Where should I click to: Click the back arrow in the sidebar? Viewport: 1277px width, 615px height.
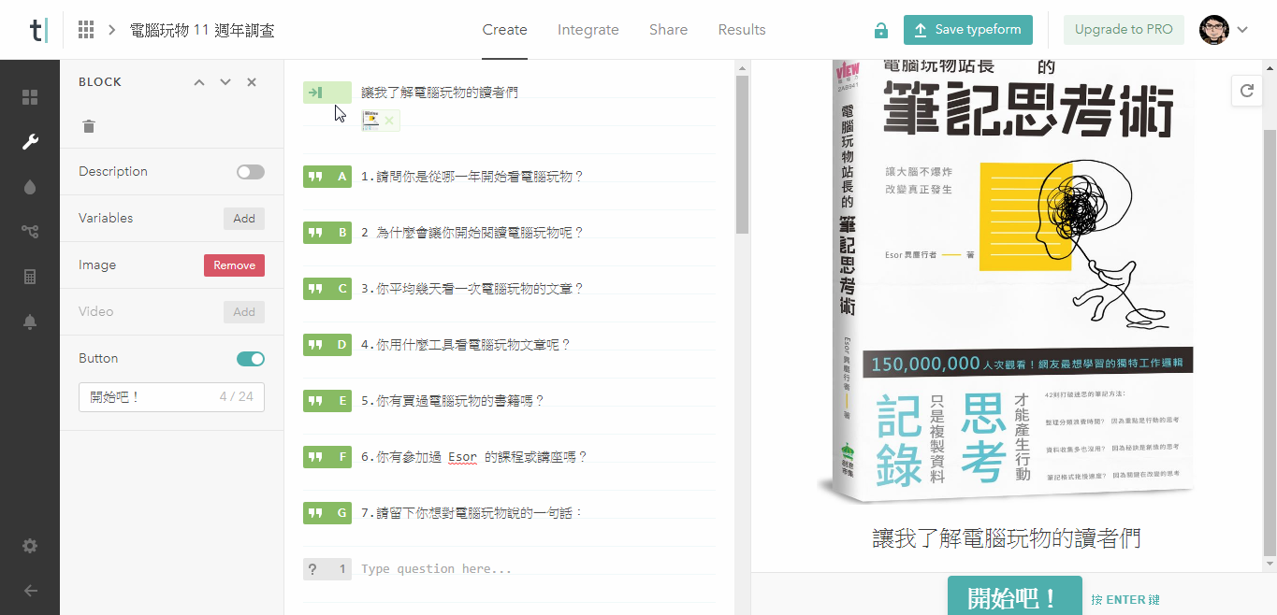[30, 591]
